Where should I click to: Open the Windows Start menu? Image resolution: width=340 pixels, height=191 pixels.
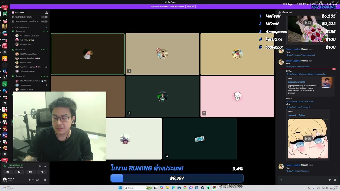120,188
